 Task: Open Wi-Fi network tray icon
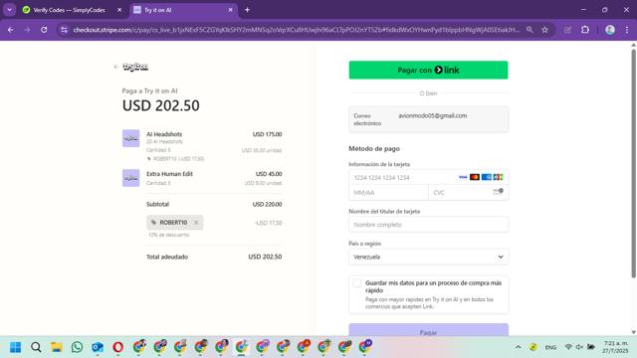[568, 347]
